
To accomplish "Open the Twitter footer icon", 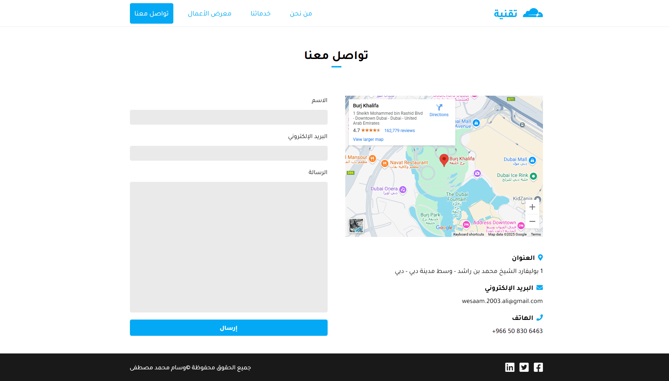I will tap(524, 367).
